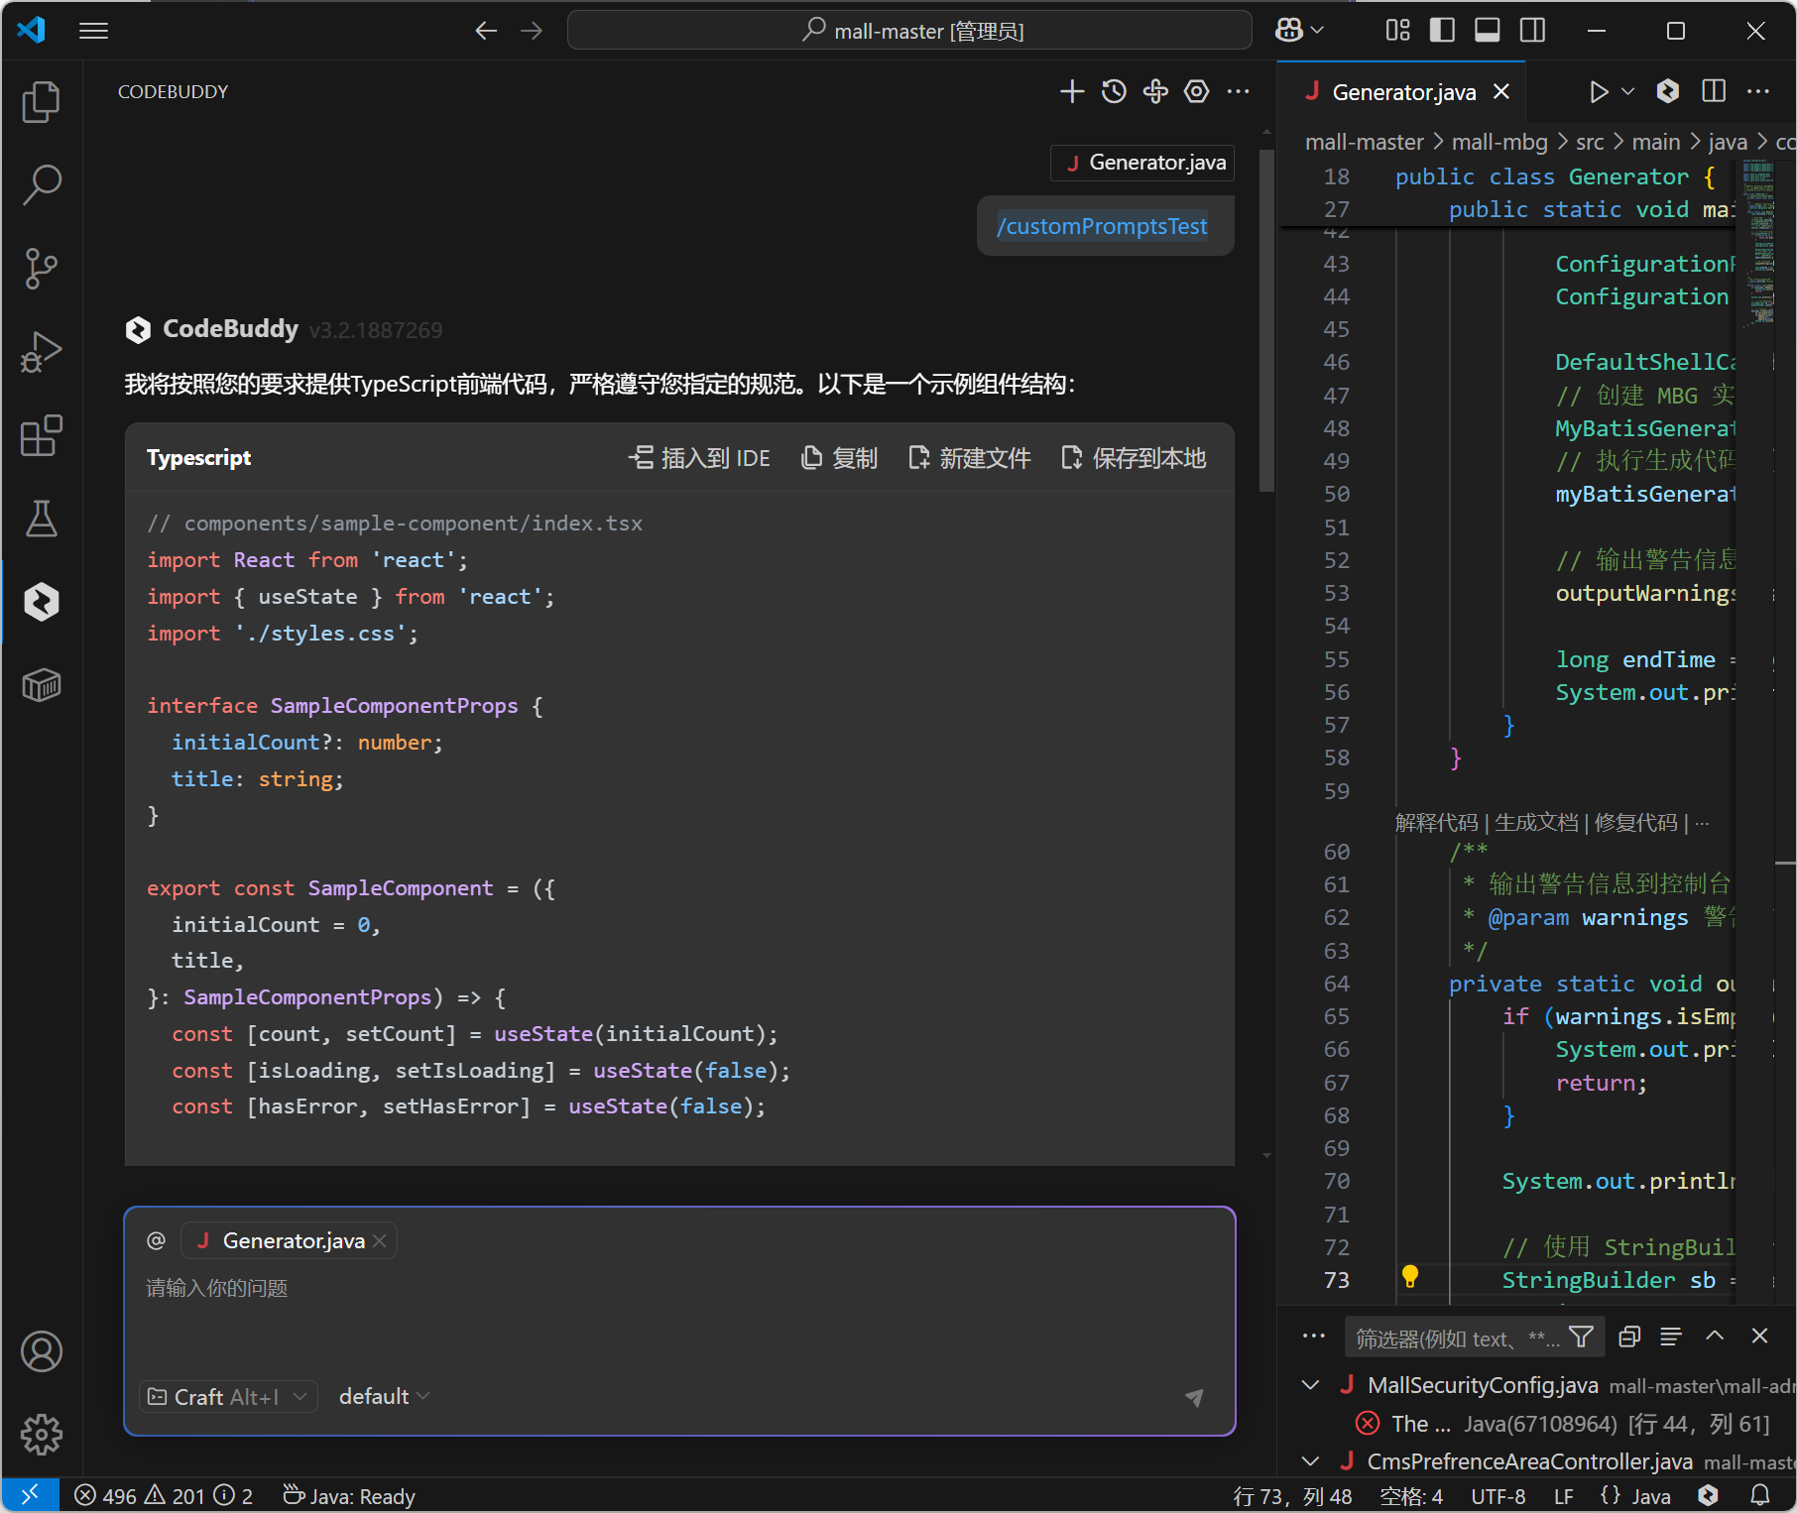
Task: Open the Explorer view in activity bar
Action: click(x=41, y=102)
